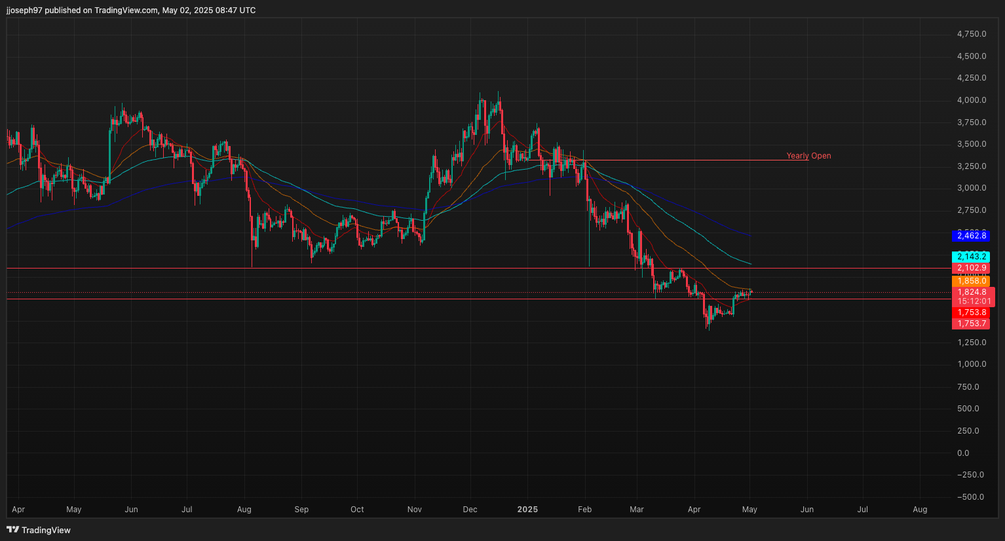
Task: Click the pink 2,102.9 price label
Action: click(x=971, y=268)
